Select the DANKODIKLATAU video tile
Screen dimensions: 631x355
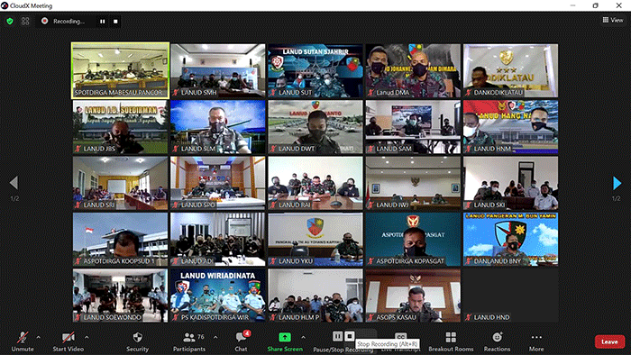tap(511, 70)
